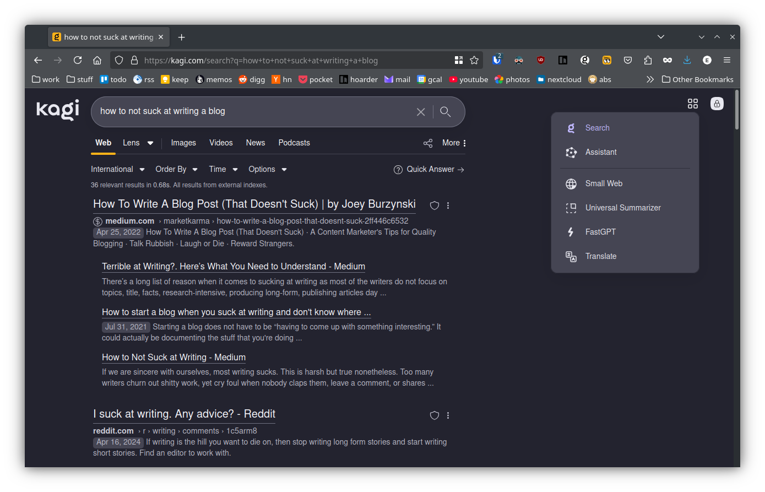Open the Joey Burzynski blog post result
Image resolution: width=765 pixels, height=492 pixels.
(254, 204)
